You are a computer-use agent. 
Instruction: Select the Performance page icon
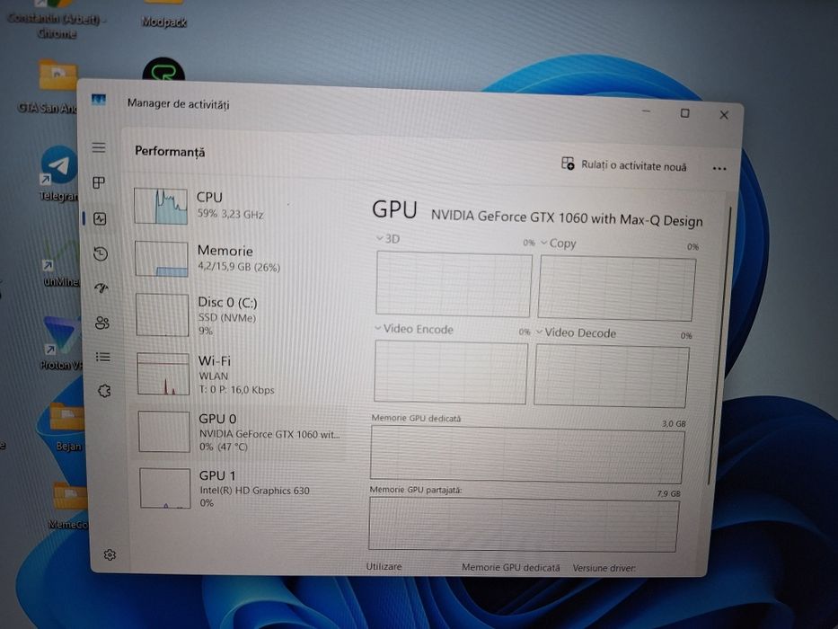coord(100,218)
